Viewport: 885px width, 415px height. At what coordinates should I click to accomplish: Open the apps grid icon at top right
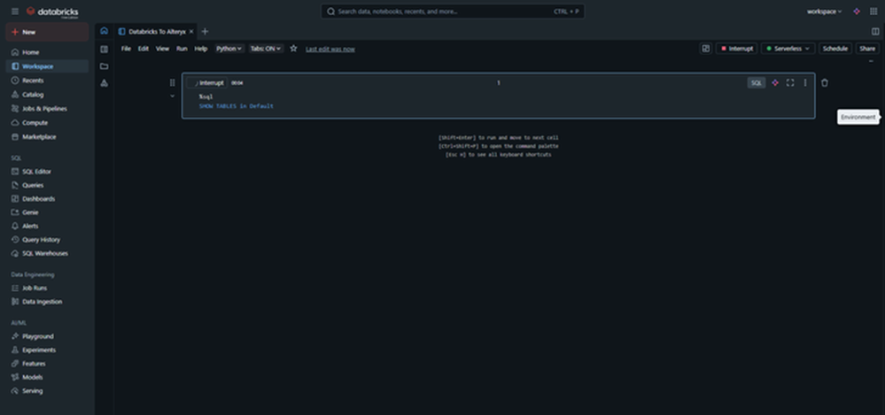(873, 12)
